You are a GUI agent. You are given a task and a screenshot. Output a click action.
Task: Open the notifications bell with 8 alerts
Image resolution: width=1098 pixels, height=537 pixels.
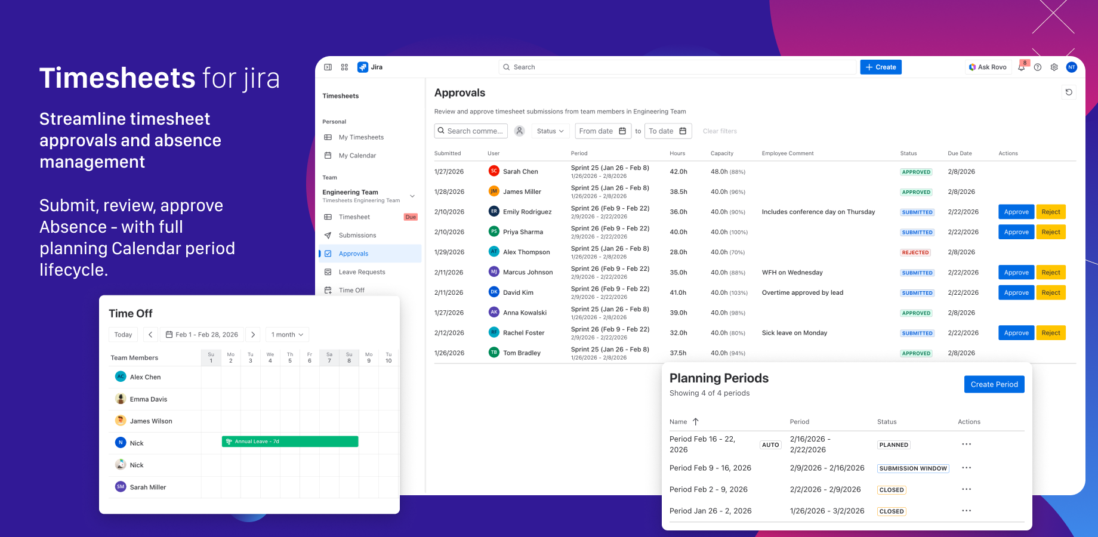coord(1021,67)
